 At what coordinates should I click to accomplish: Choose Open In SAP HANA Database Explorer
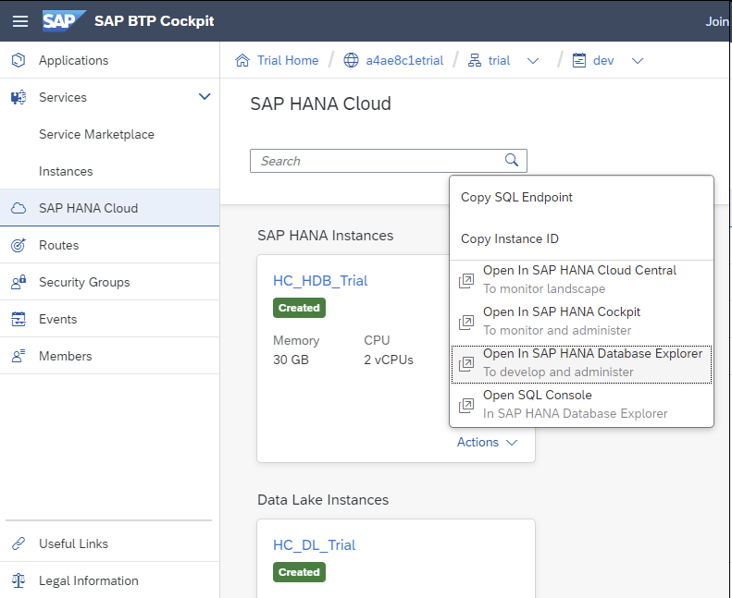592,354
